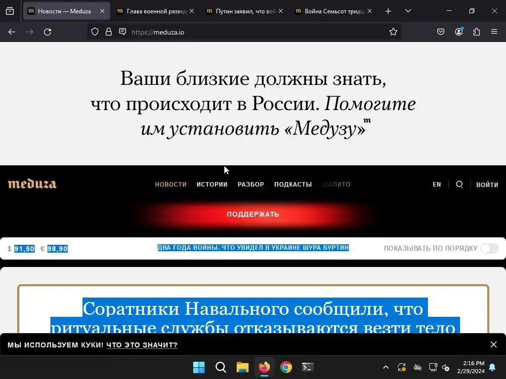Open notifications bell icon
This screenshot has width=506, height=379.
[493, 367]
